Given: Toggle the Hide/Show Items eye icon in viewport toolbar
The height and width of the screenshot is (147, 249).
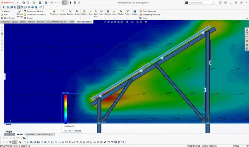Looking at the screenshot, I should point(132,22).
